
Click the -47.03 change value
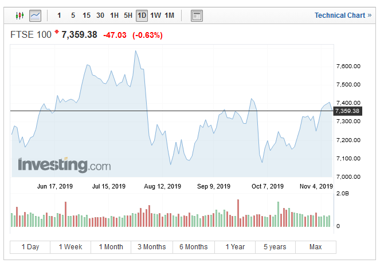coord(115,36)
